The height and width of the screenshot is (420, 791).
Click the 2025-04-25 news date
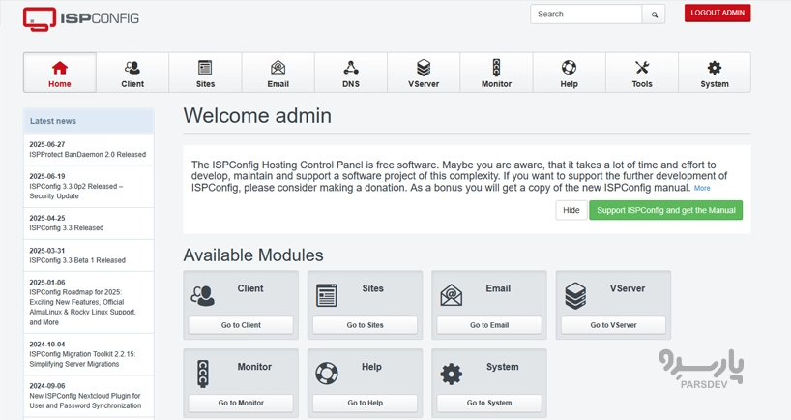[x=47, y=218]
